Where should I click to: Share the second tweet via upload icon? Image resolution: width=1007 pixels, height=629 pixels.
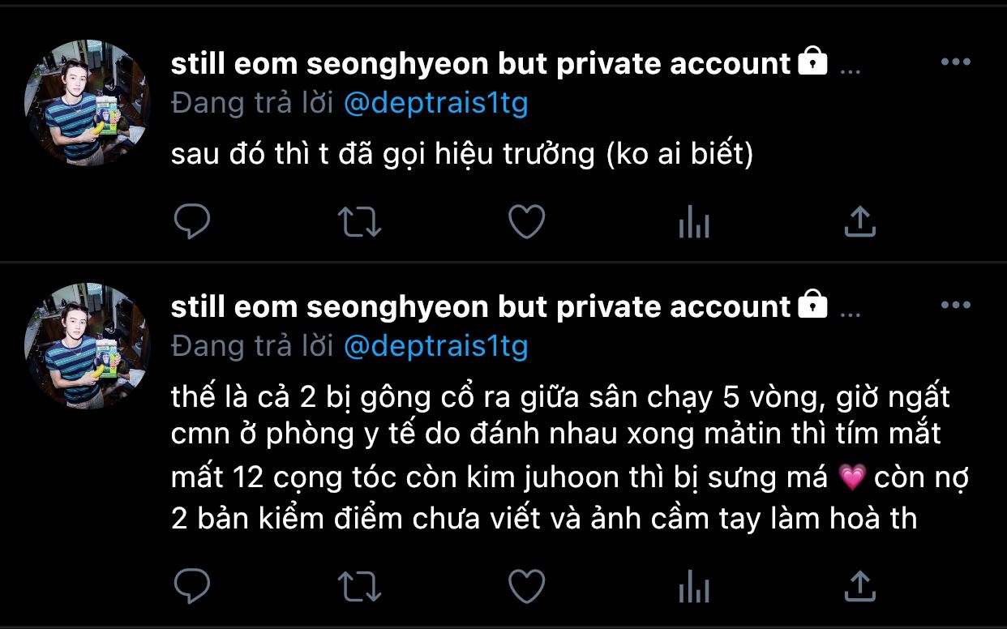coord(860,585)
